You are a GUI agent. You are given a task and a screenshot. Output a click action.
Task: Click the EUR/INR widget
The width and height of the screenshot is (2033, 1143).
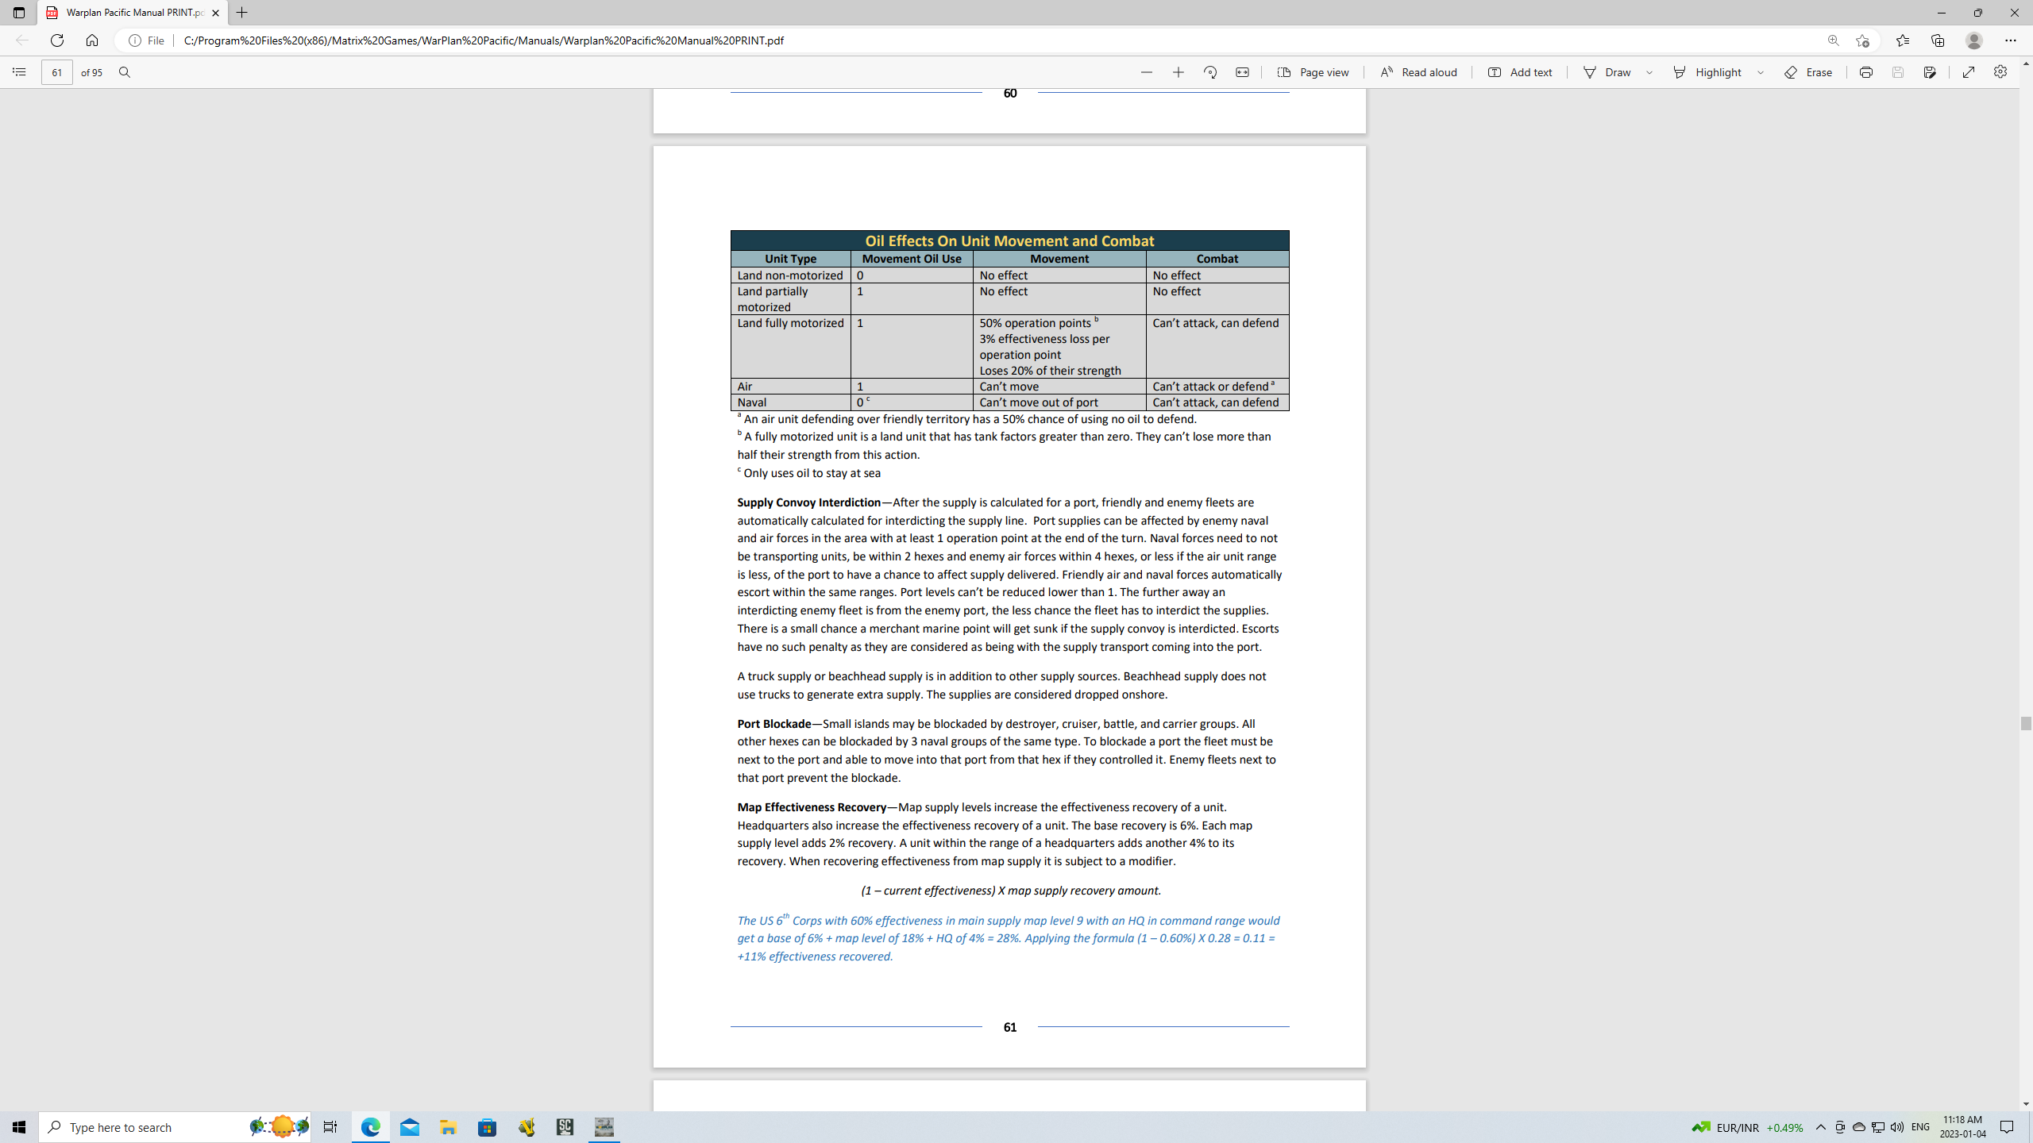click(x=1747, y=1127)
